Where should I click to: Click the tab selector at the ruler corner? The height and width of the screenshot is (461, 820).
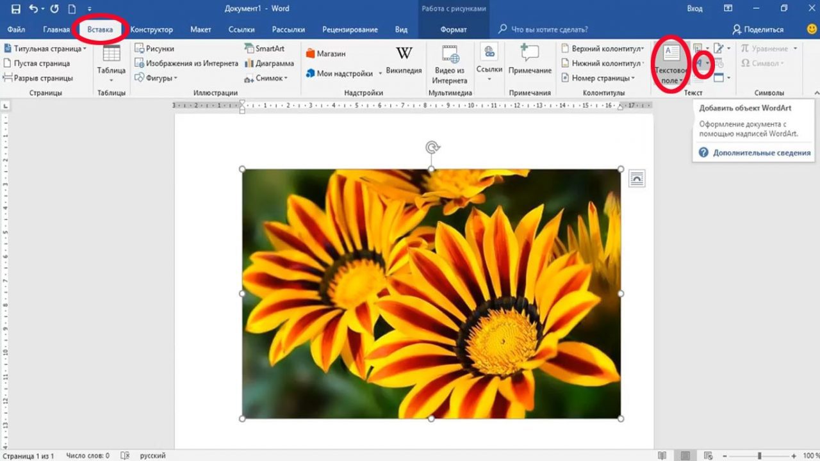point(5,105)
